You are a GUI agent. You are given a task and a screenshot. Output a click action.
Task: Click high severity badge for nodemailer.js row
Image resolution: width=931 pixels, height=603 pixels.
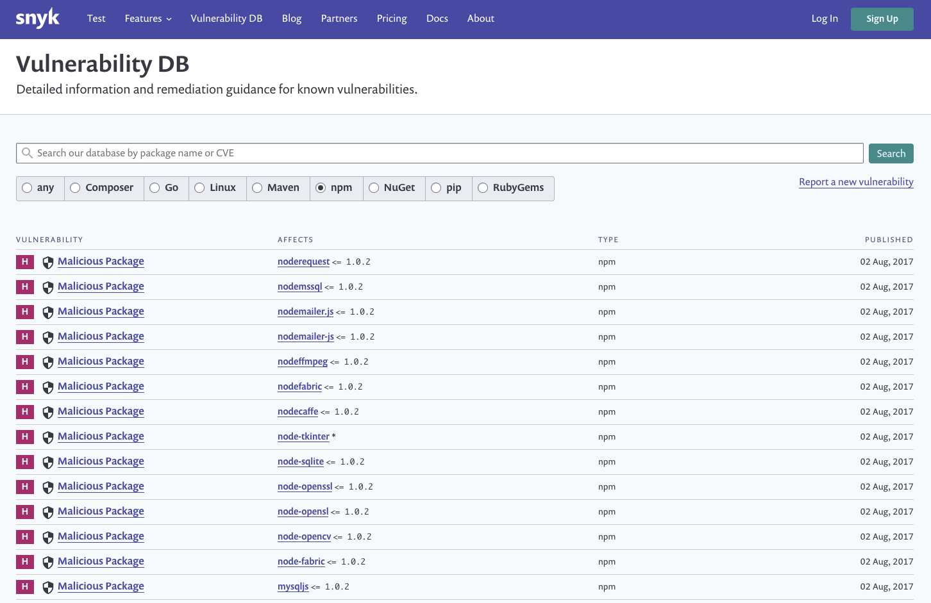coord(25,311)
